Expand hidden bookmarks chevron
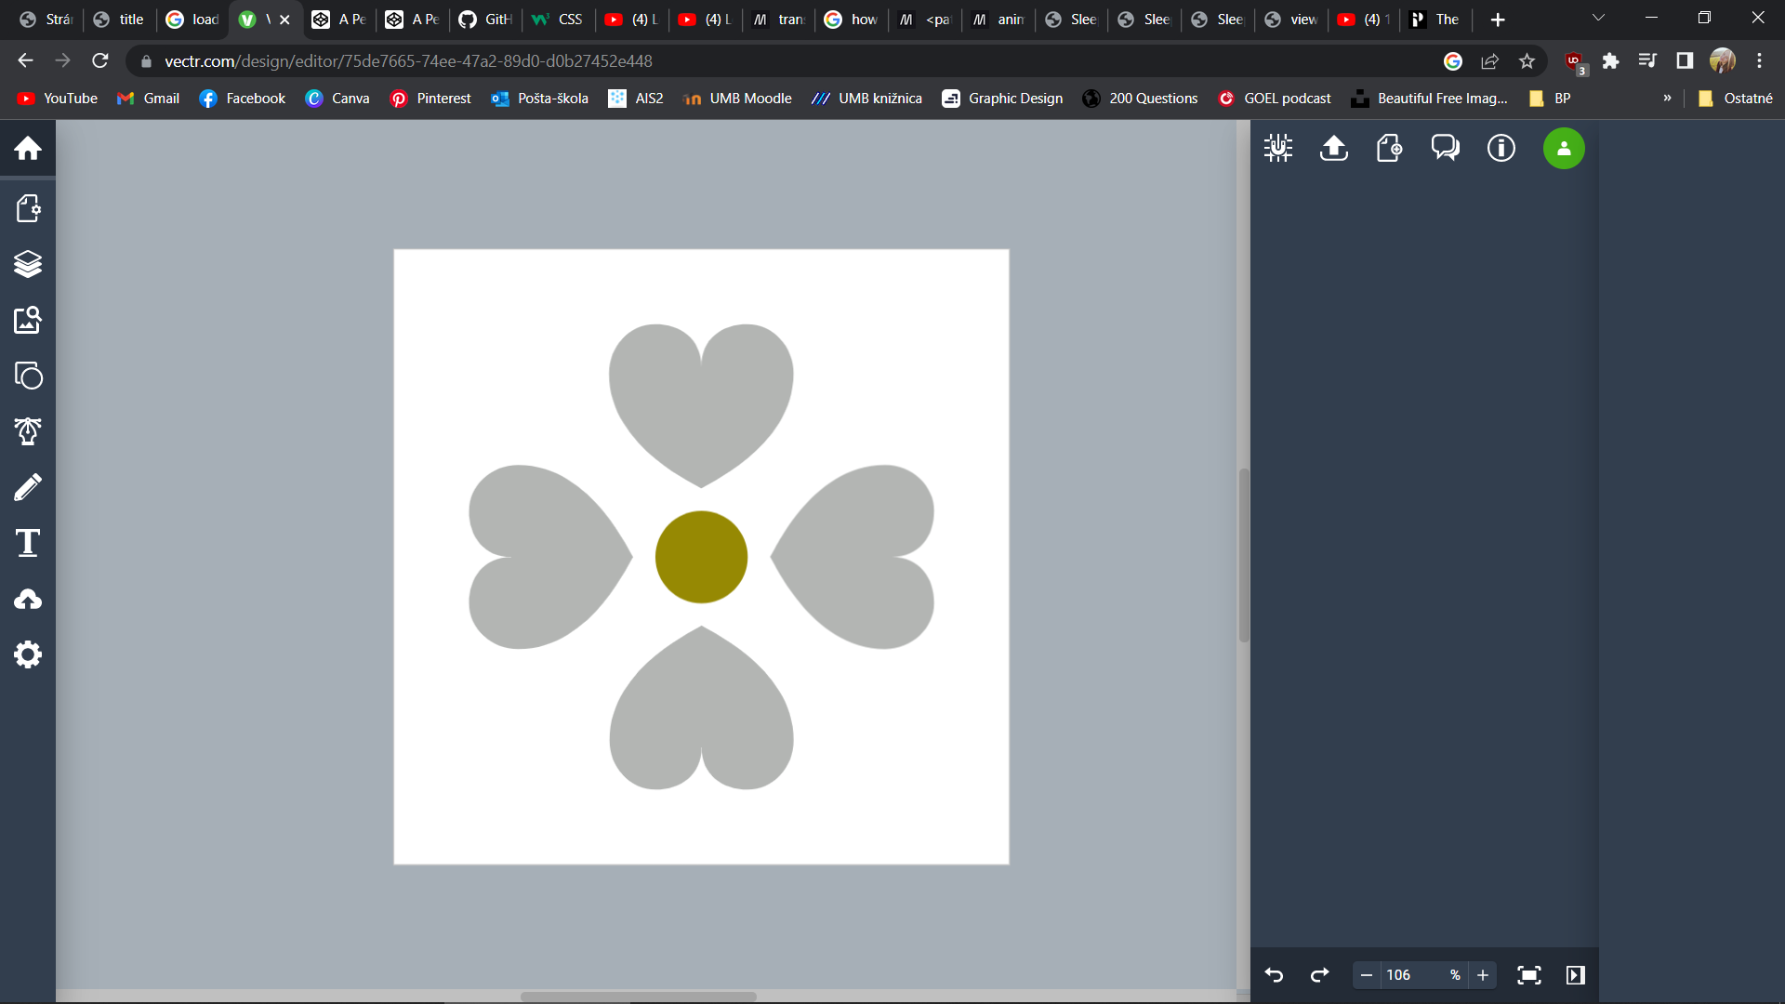Image resolution: width=1785 pixels, height=1004 pixels. pos(1667,99)
